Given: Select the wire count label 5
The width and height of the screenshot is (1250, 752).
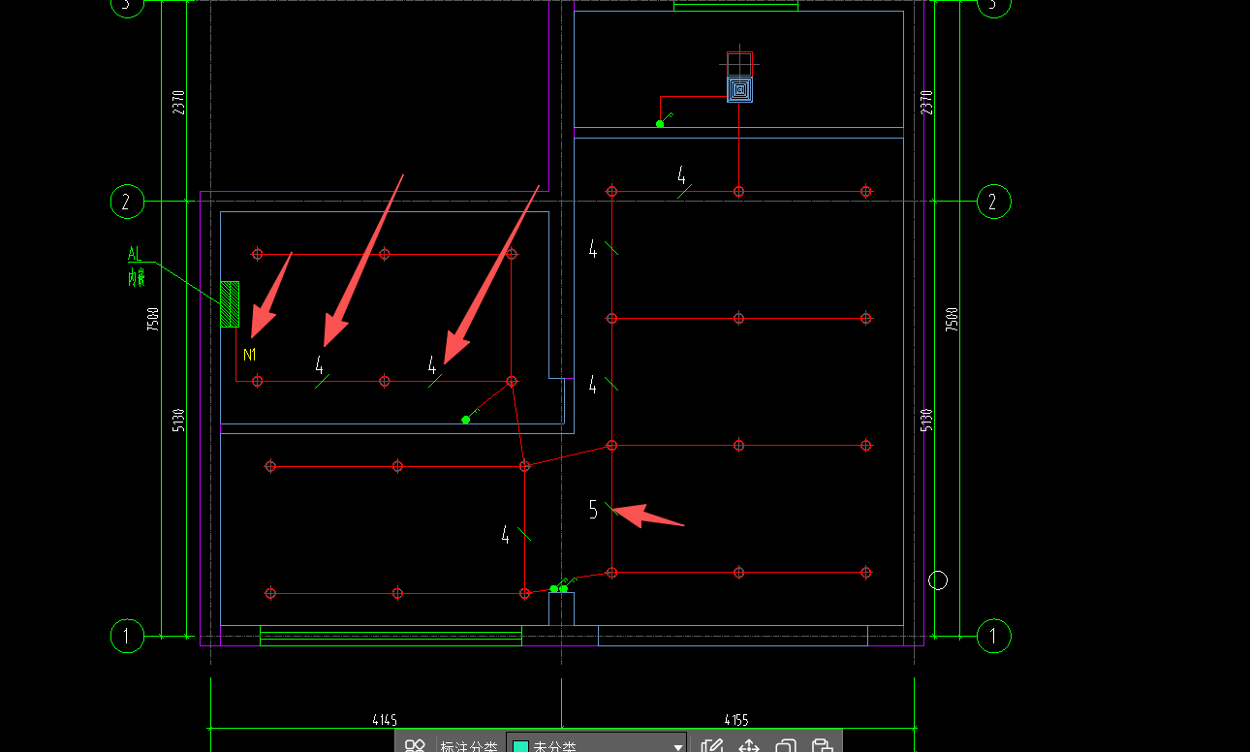Looking at the screenshot, I should (x=593, y=510).
